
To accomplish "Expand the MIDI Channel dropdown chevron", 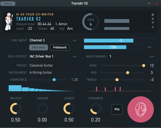I will tap(152, 57).
